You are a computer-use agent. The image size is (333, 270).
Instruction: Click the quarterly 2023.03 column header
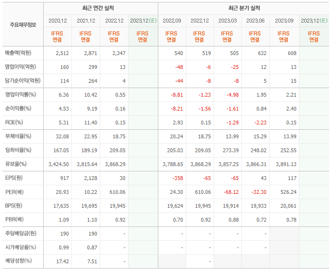[x=227, y=21]
